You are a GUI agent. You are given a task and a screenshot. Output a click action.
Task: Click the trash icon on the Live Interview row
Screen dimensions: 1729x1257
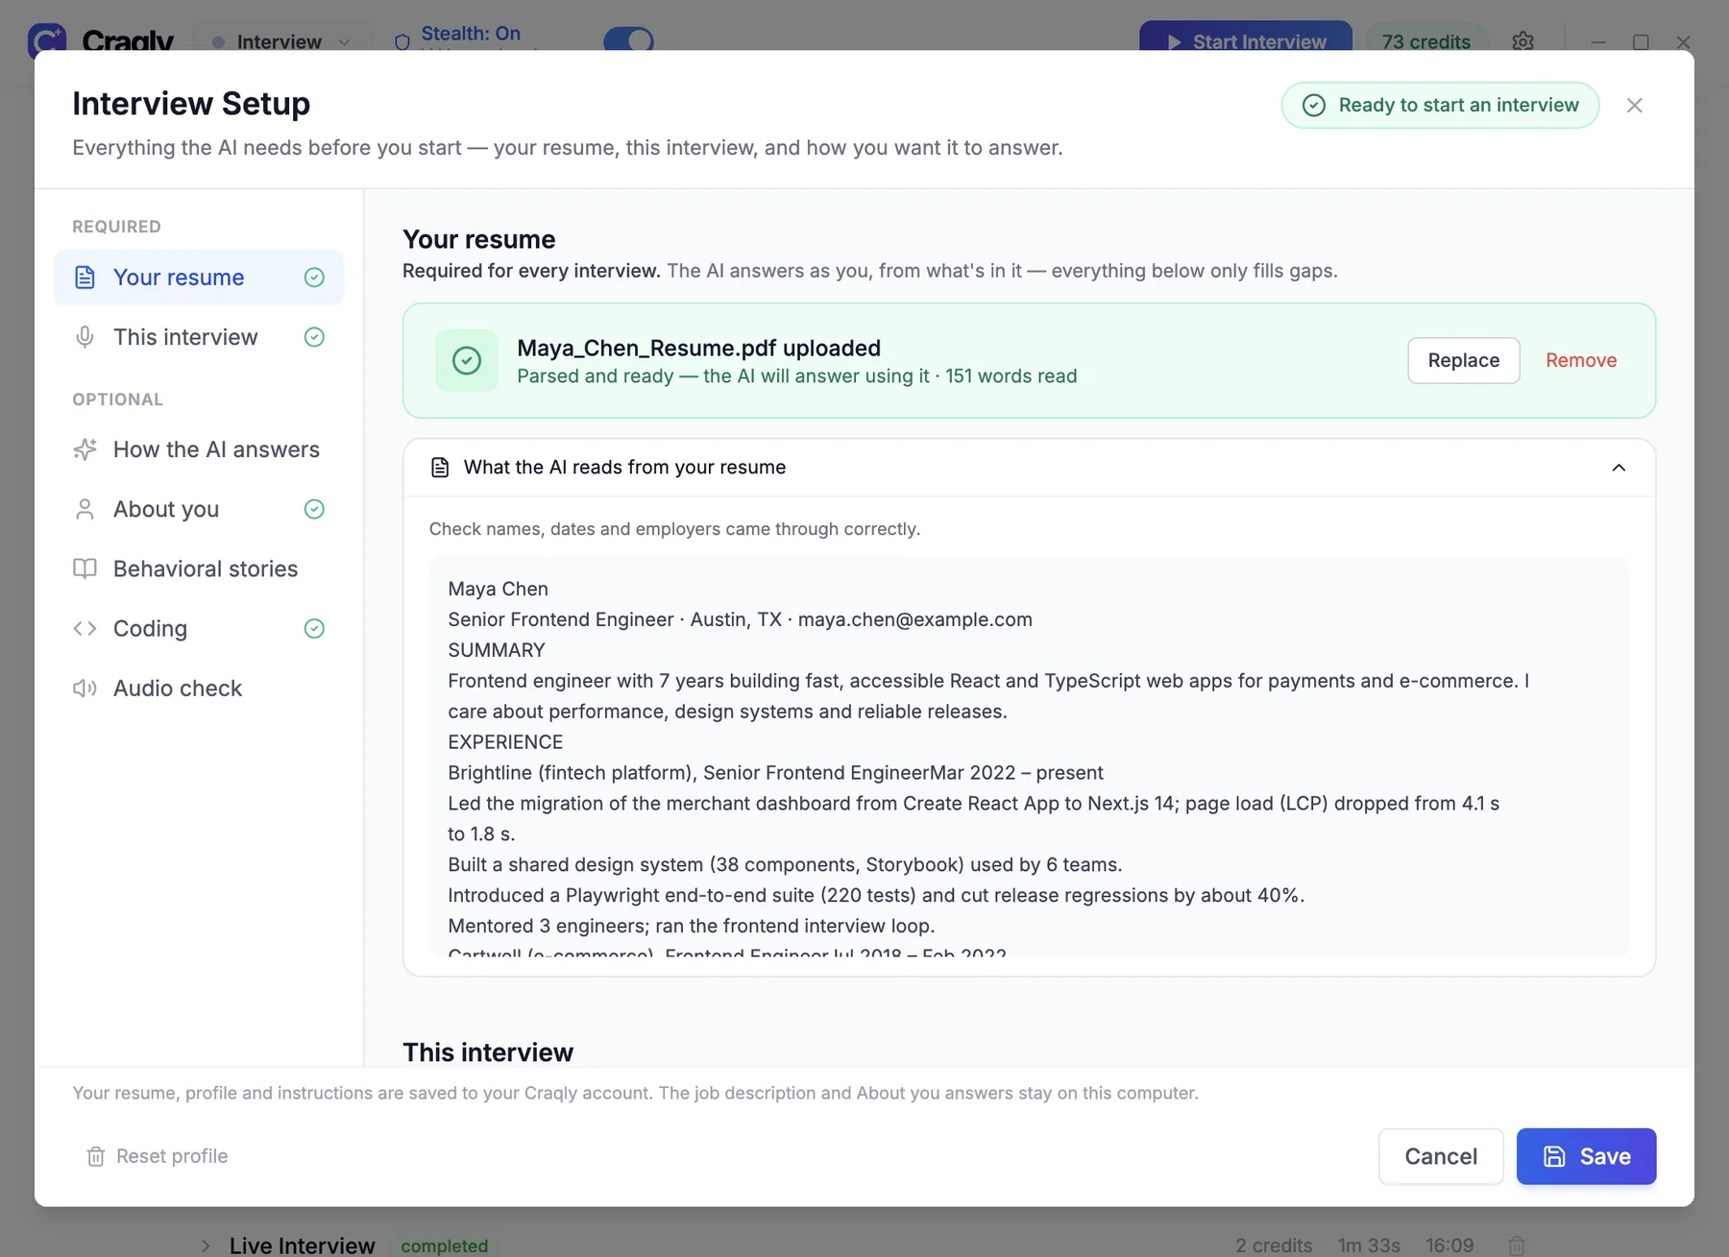tap(1517, 1245)
